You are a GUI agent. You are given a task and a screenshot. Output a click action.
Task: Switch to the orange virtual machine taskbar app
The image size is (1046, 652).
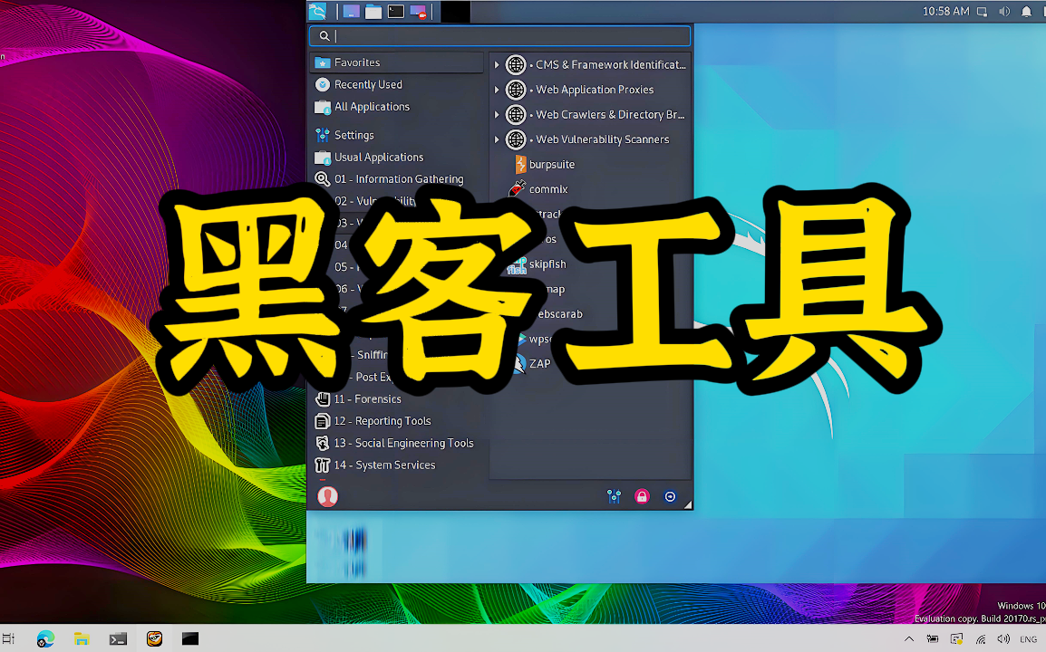point(154,638)
